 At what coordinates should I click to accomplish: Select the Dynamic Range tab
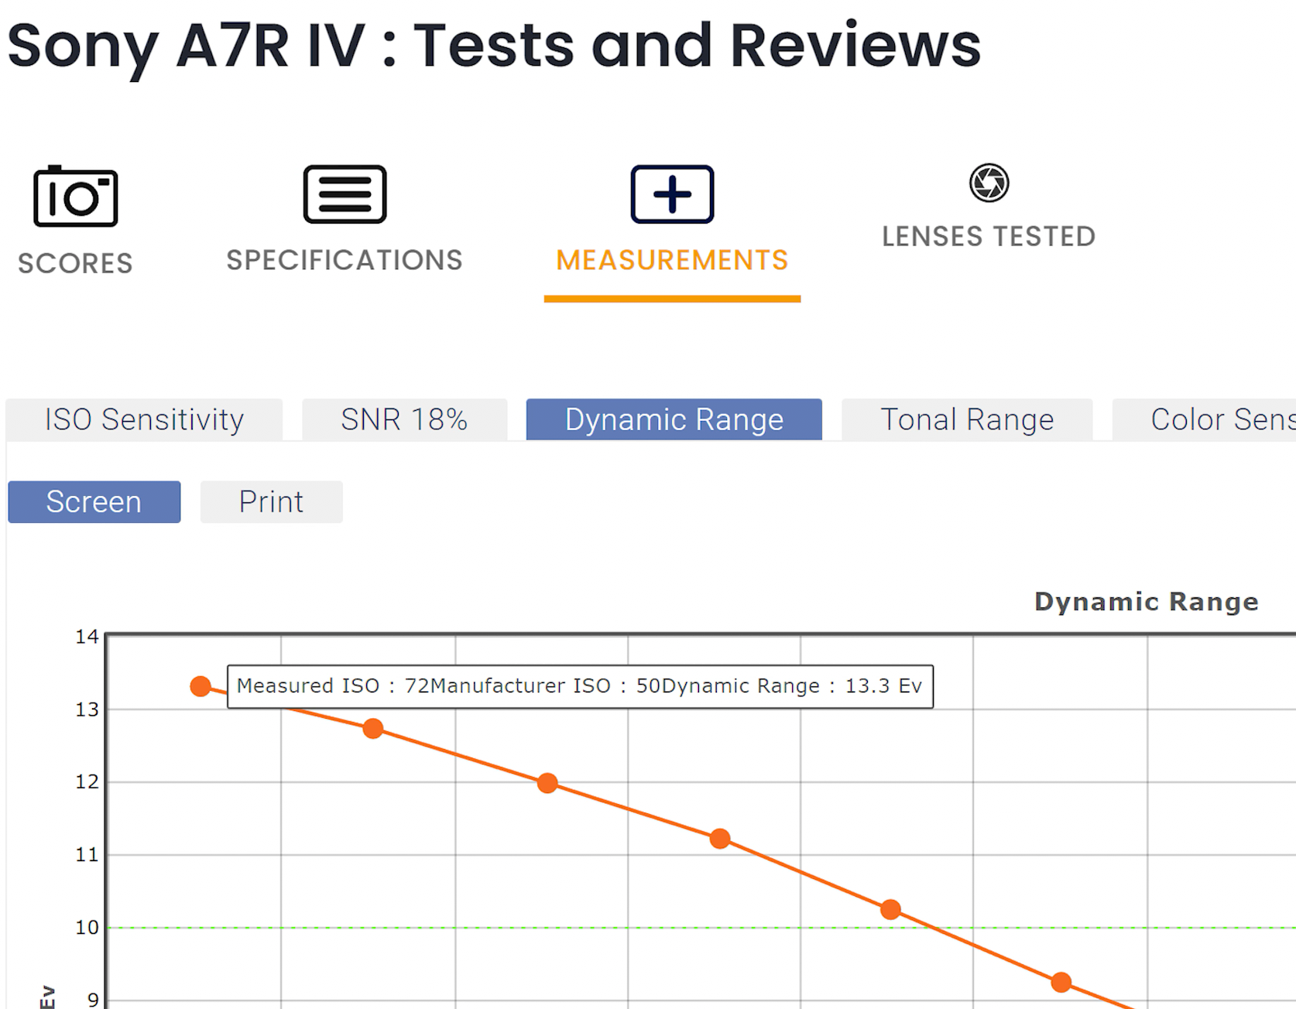[674, 419]
